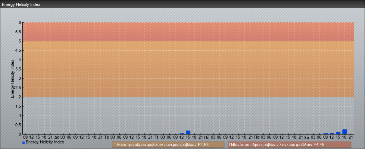Click the small blue bar at Saturday 12
The image size is (365, 149).
[332, 133]
